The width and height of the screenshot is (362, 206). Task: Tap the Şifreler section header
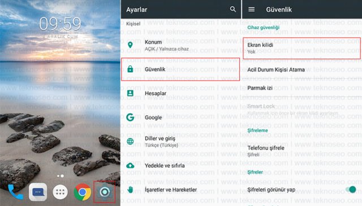pyautogui.click(x=255, y=172)
